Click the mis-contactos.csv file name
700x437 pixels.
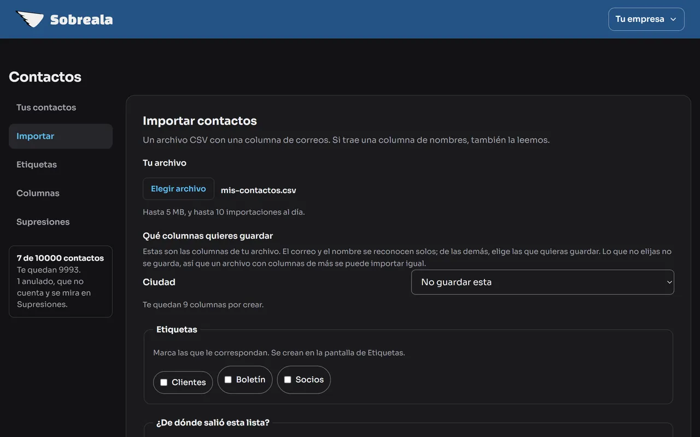pos(259,191)
